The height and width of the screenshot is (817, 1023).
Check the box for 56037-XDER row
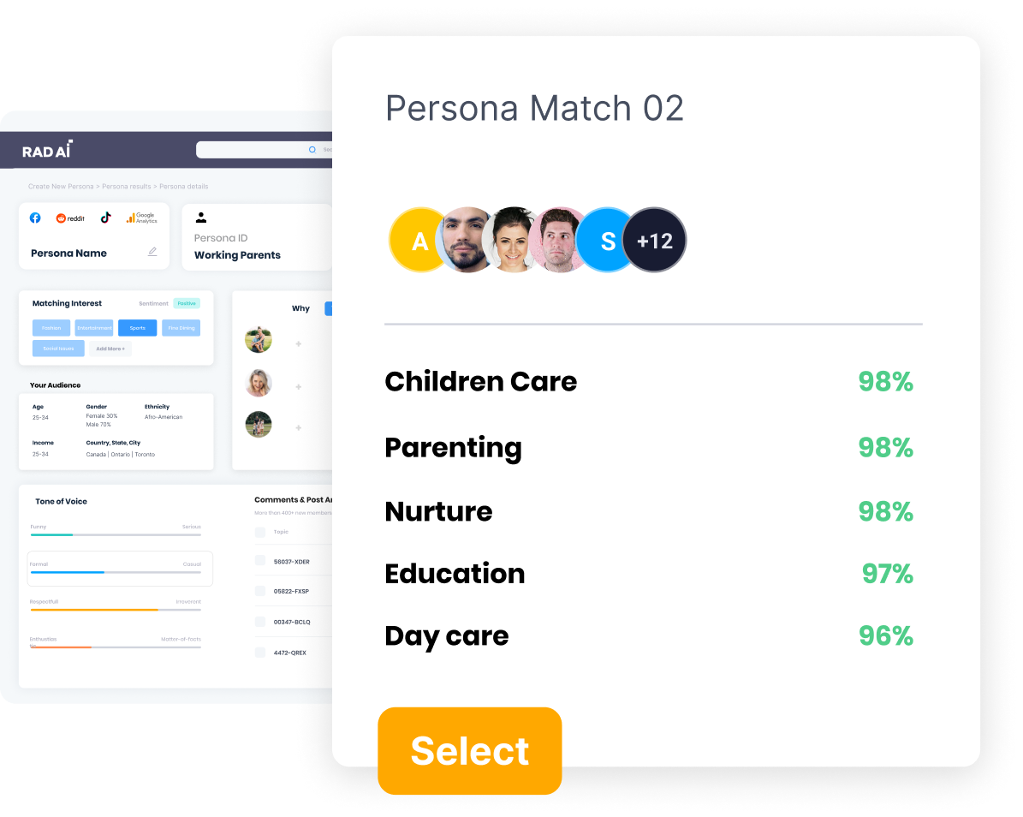[260, 561]
